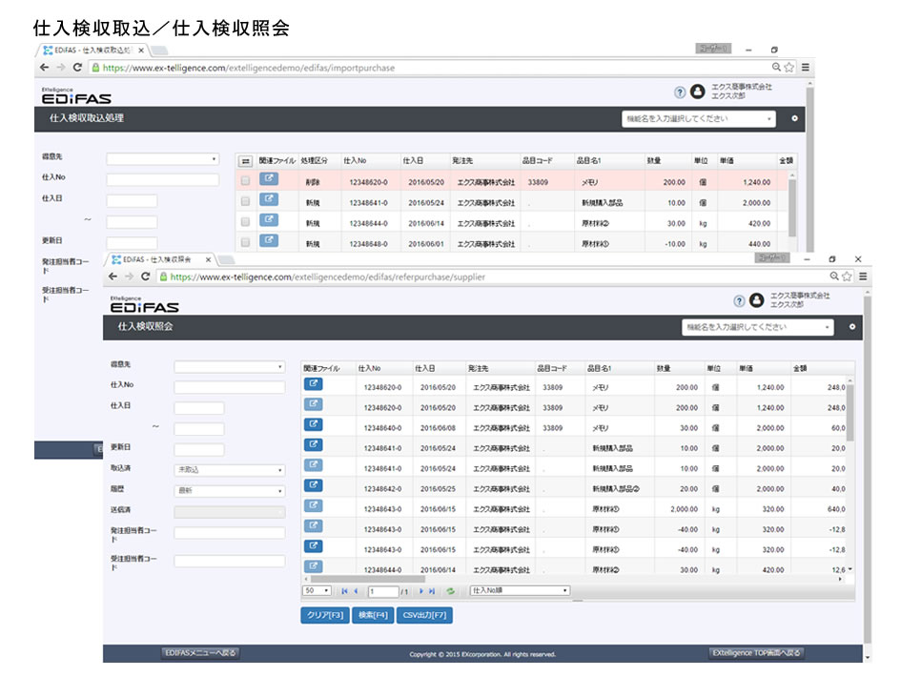Screen dimensions: 901x677
Task: Click user avatar on the 仕入検収照会 page
Action: 757,300
